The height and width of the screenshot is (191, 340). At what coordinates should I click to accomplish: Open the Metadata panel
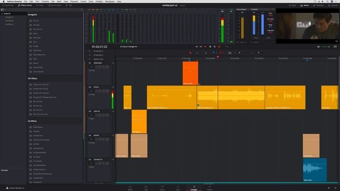coord(318,5)
